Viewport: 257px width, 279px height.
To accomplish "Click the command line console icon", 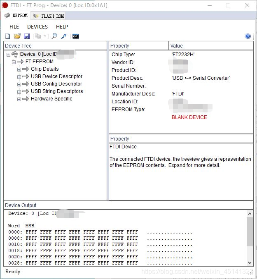I will click(76, 36).
